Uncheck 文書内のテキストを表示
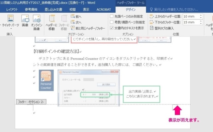Screen dimensions: 213x132 (111, 28)
